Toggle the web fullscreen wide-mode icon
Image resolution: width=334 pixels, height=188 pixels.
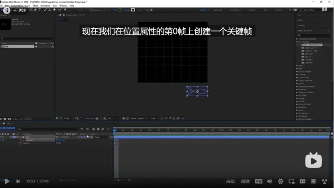pos(303,181)
